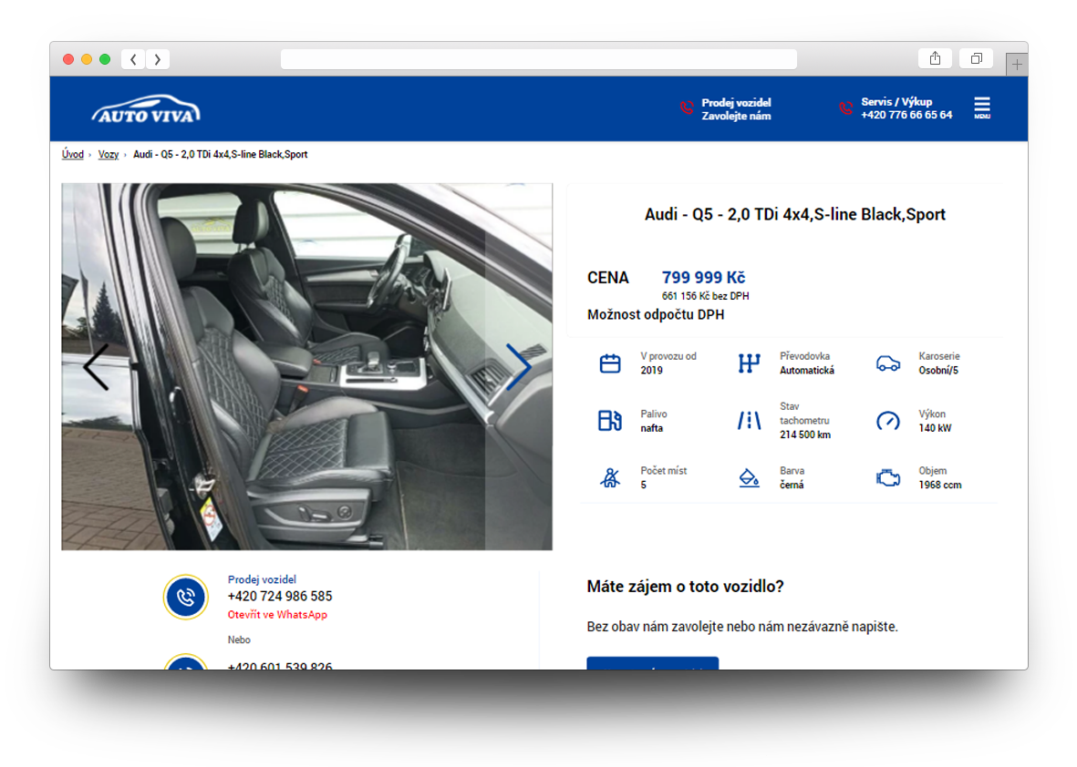Image resolution: width=1077 pixels, height=767 pixels.
Task: Click Otevřít ve WhatsApp link
Action: click(x=277, y=615)
